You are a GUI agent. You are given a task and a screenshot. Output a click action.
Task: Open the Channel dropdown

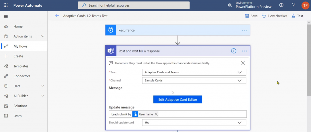[x=194, y=81]
